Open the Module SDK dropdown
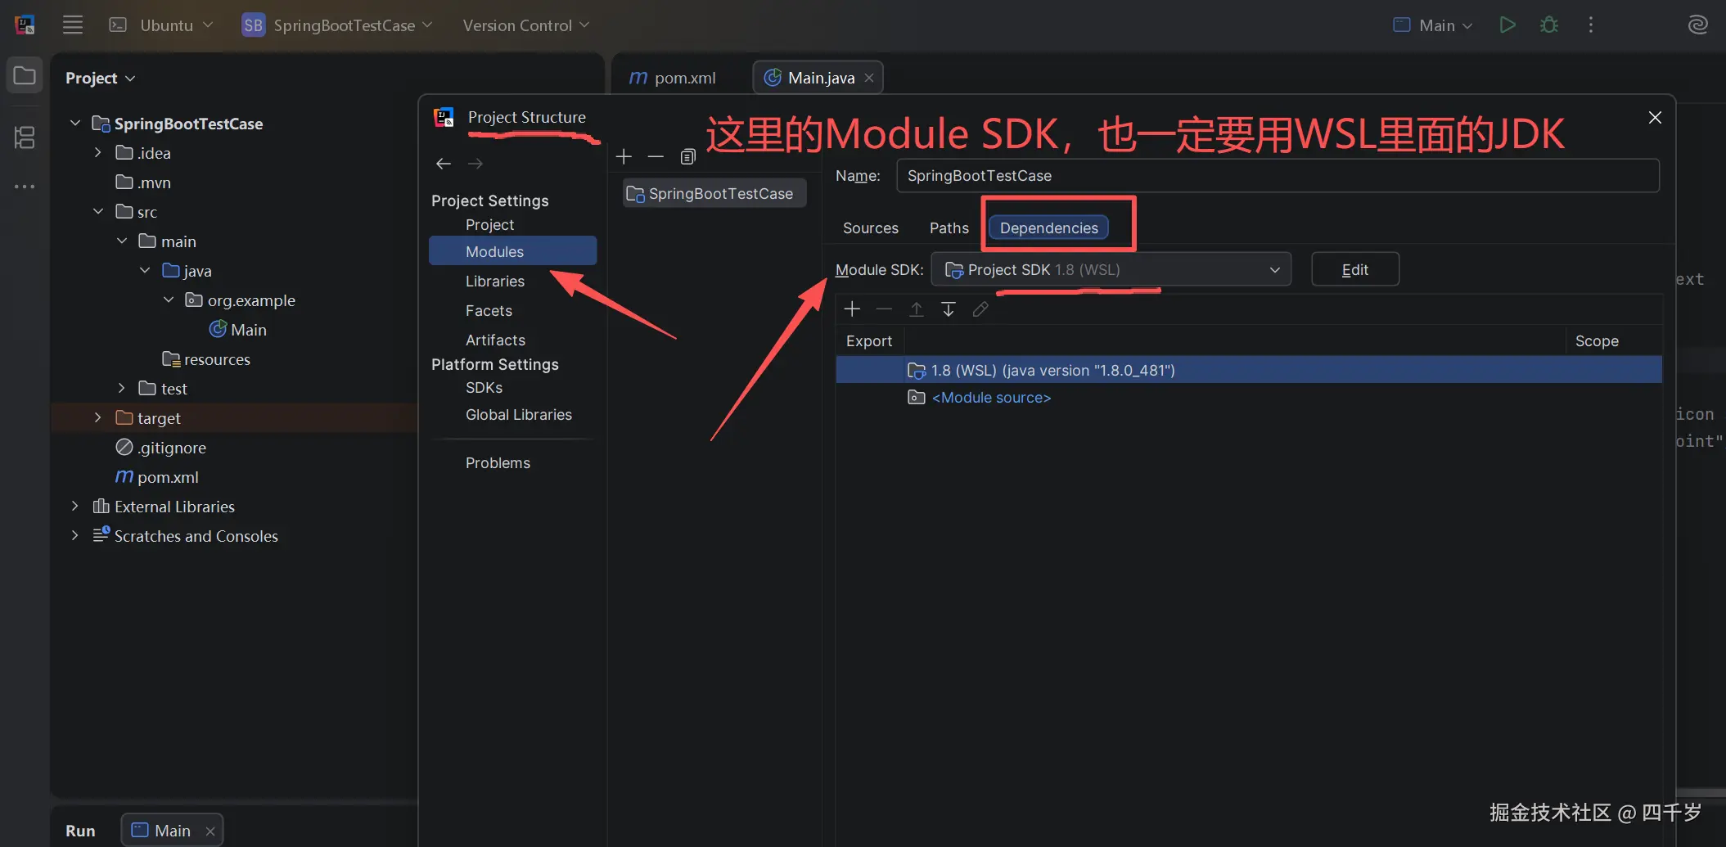This screenshot has height=847, width=1726. [1273, 269]
